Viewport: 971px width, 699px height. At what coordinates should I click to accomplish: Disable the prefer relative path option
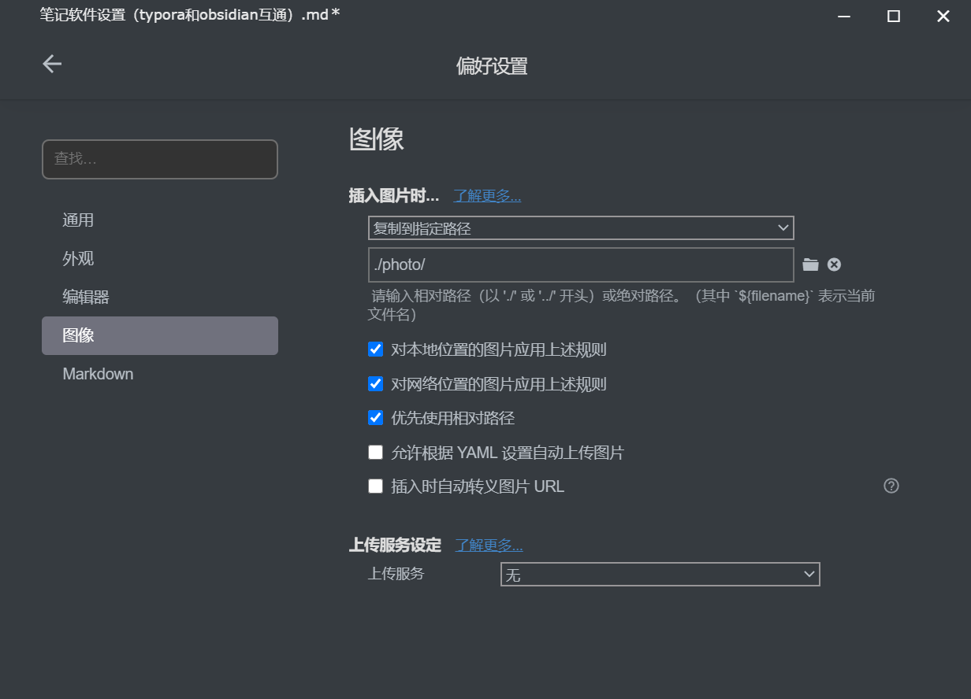pyautogui.click(x=375, y=417)
